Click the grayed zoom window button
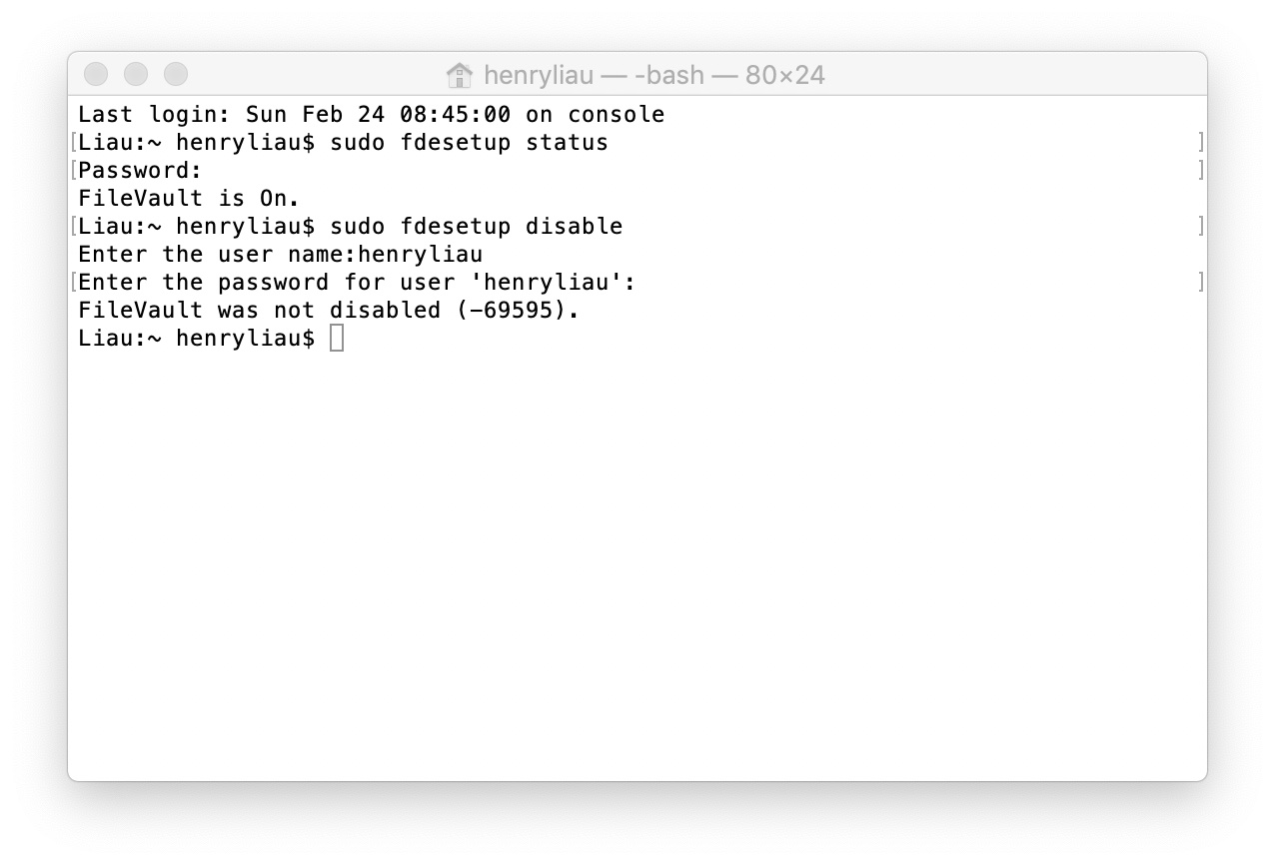The image size is (1275, 865). 176,74
